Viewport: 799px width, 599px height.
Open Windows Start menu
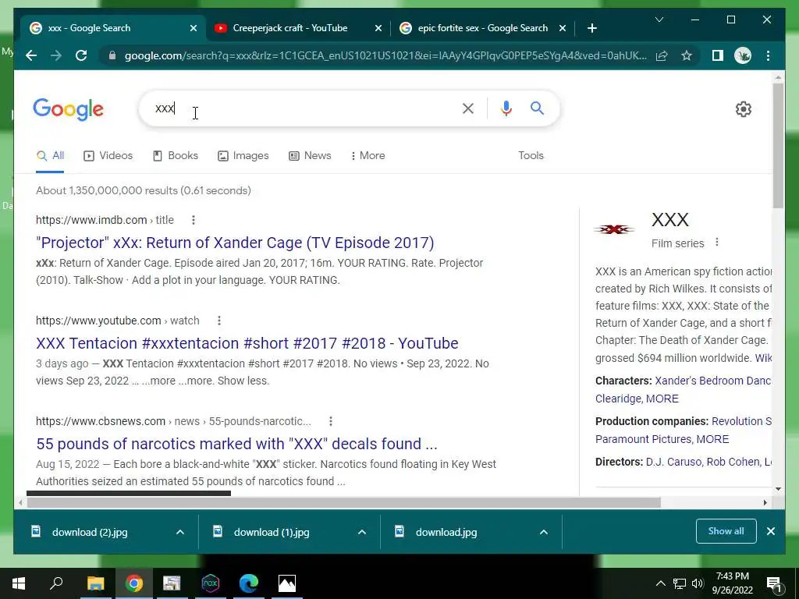pos(19,583)
